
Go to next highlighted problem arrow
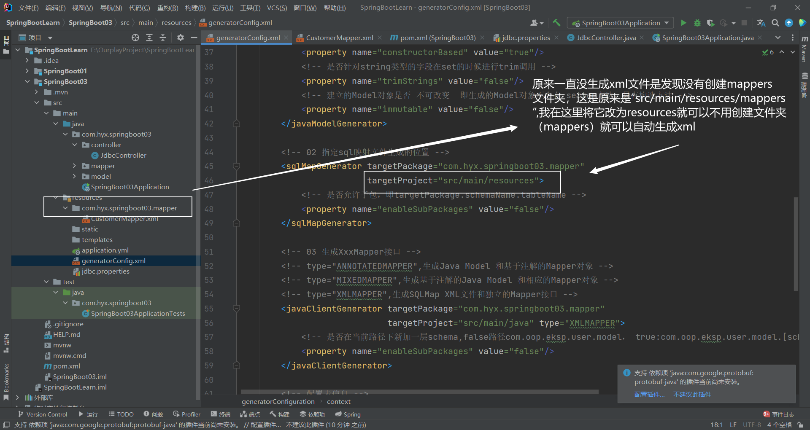coord(792,52)
